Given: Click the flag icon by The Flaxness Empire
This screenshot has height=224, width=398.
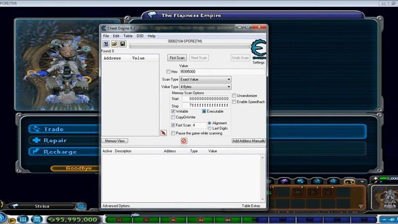Looking at the screenshot, I should (x=152, y=14).
